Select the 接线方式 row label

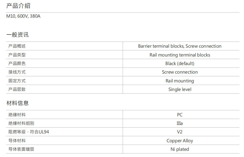tap(17, 72)
